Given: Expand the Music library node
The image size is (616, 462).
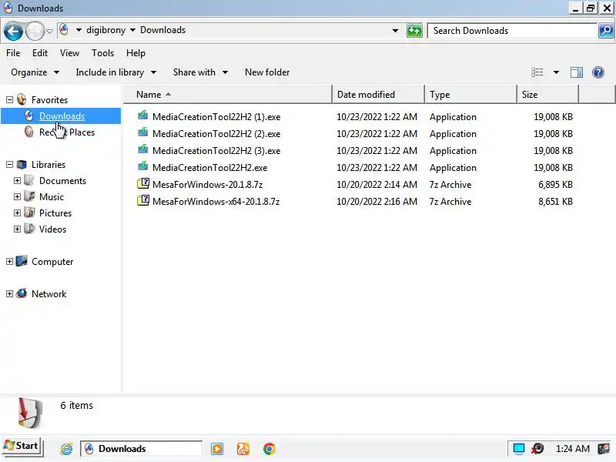Looking at the screenshot, I should [x=17, y=197].
